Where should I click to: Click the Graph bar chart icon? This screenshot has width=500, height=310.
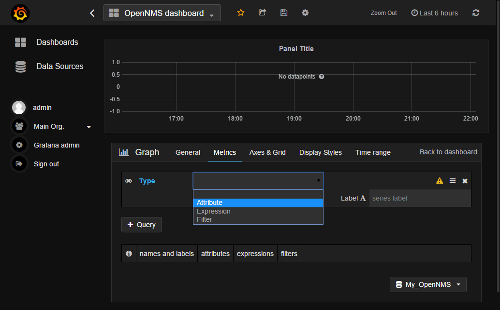(x=124, y=152)
